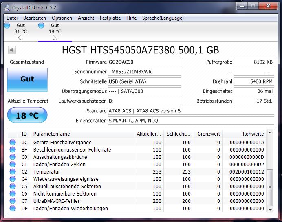The width and height of the screenshot is (282, 222).
Task: Click the scroll up arrow of SMART list
Action: (270, 133)
